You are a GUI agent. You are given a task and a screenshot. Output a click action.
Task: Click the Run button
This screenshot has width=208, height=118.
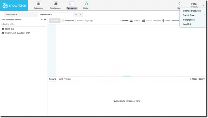click(x=55, y=21)
